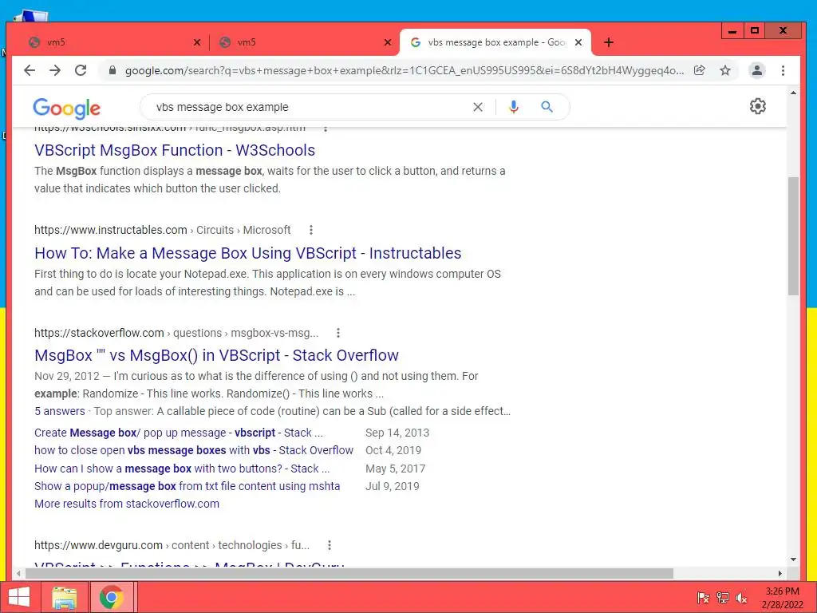Open more options for DevGuru result
This screenshot has width=817, height=613.
pos(330,545)
